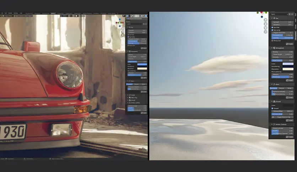Click the zoom icon in the sky viewport

(x=265, y=20)
